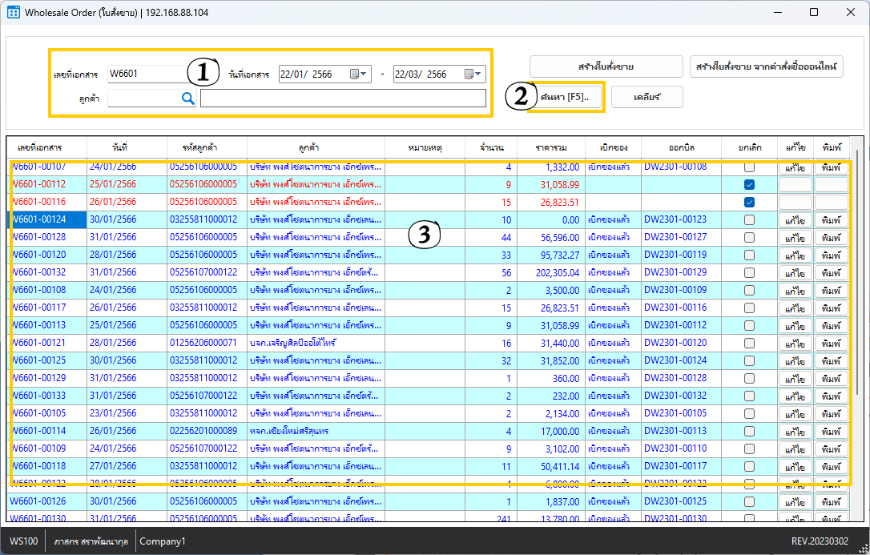Tick the cancel checkbox for order W6601-00124

click(x=749, y=219)
